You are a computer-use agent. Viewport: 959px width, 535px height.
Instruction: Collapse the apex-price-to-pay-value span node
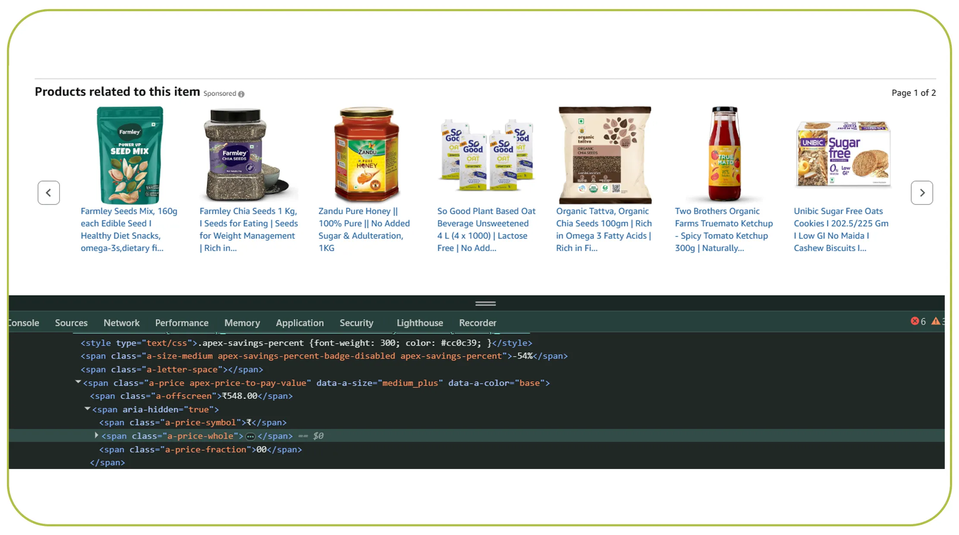coord(78,382)
